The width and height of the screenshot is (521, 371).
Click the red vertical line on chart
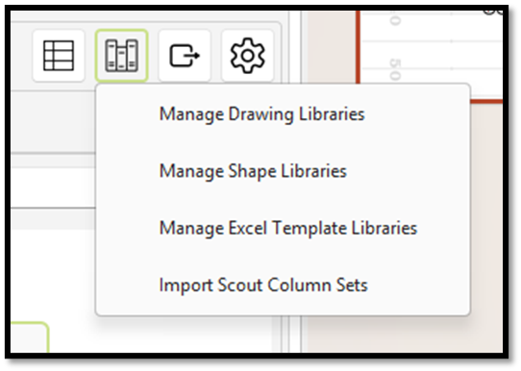pyautogui.click(x=358, y=46)
